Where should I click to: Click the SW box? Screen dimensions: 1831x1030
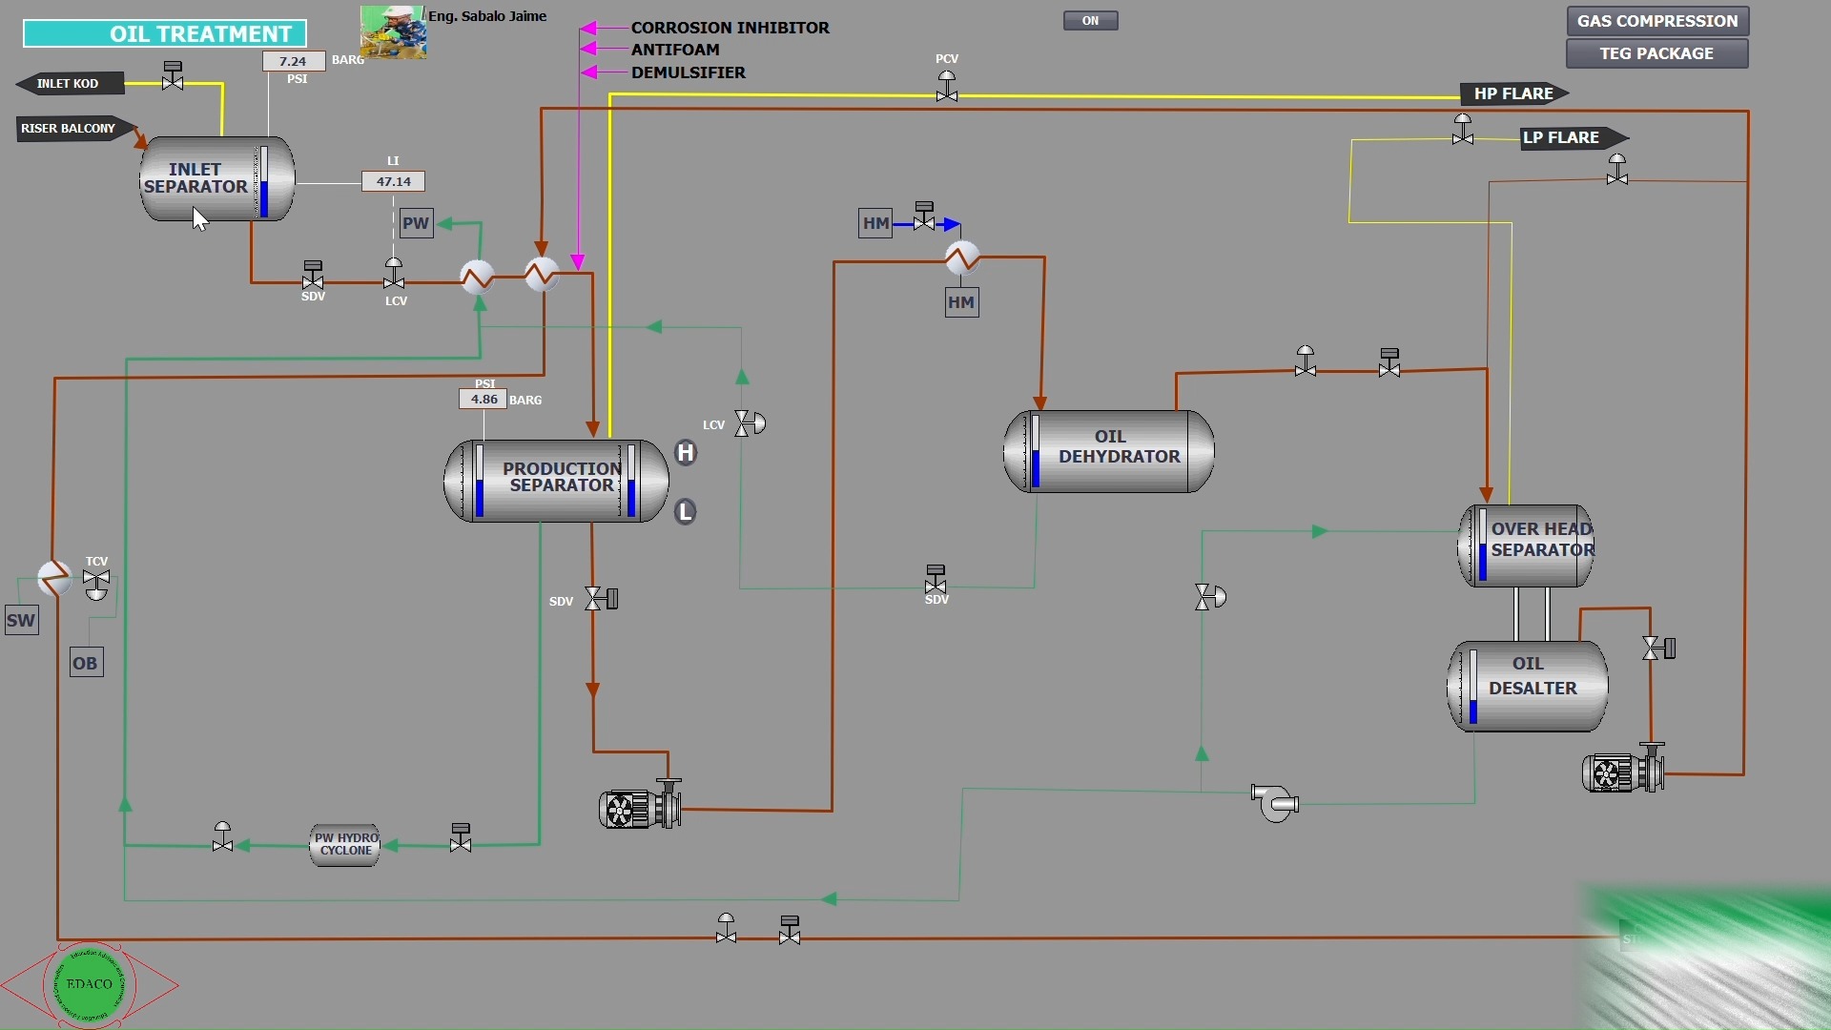21,621
